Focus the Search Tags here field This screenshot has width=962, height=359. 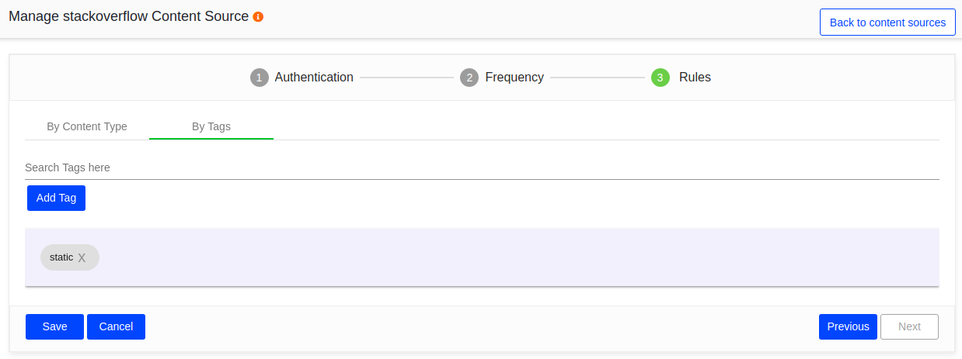click(x=482, y=167)
